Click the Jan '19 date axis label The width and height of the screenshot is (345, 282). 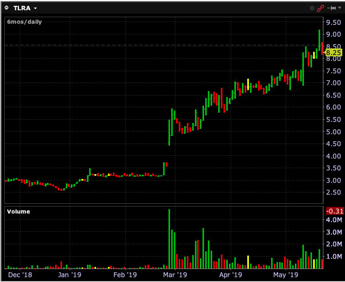(70, 275)
